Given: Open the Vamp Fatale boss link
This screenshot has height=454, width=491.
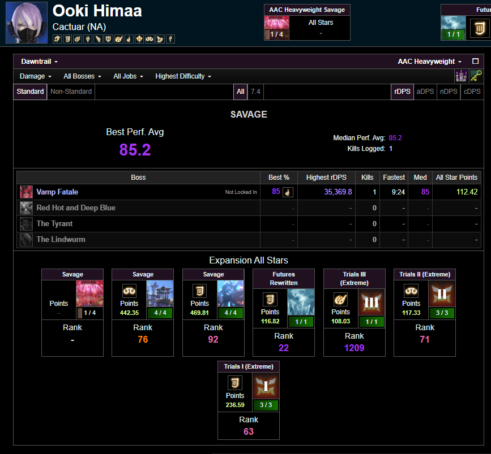Looking at the screenshot, I should tap(57, 192).
